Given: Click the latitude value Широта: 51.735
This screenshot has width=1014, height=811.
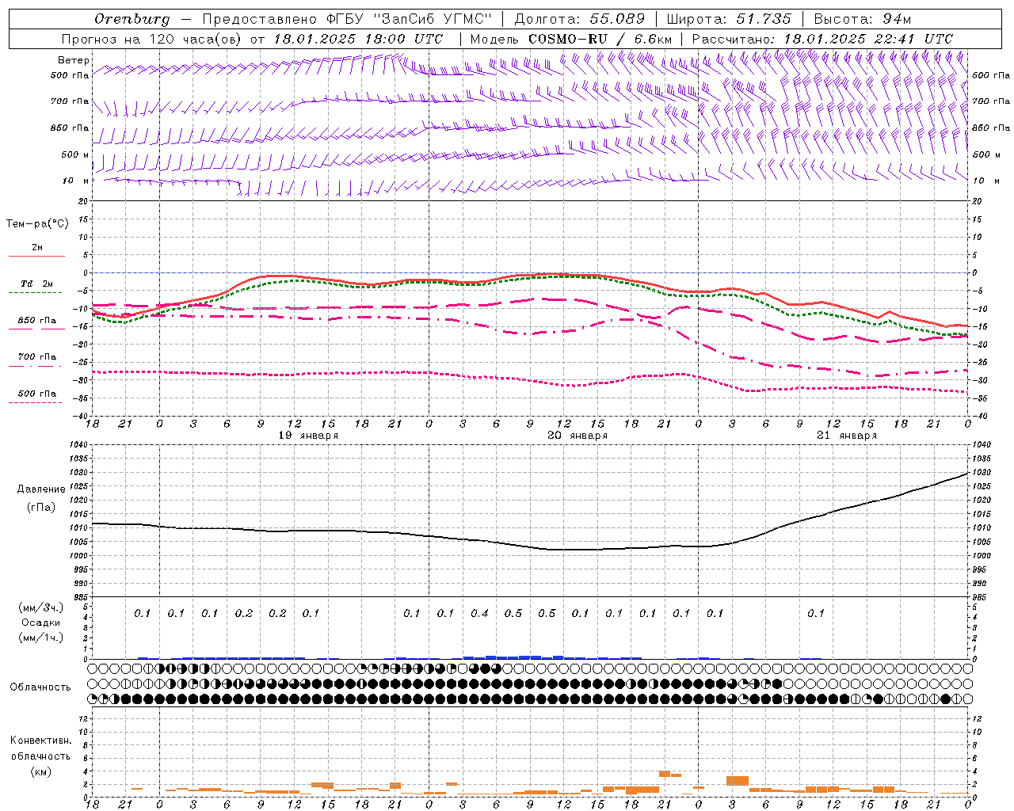Looking at the screenshot, I should (729, 19).
